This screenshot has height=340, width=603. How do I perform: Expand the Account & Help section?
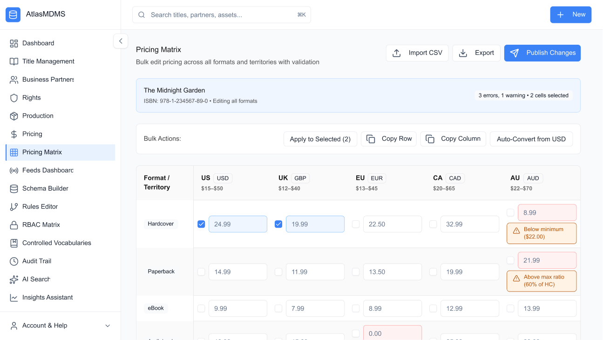coord(45,325)
